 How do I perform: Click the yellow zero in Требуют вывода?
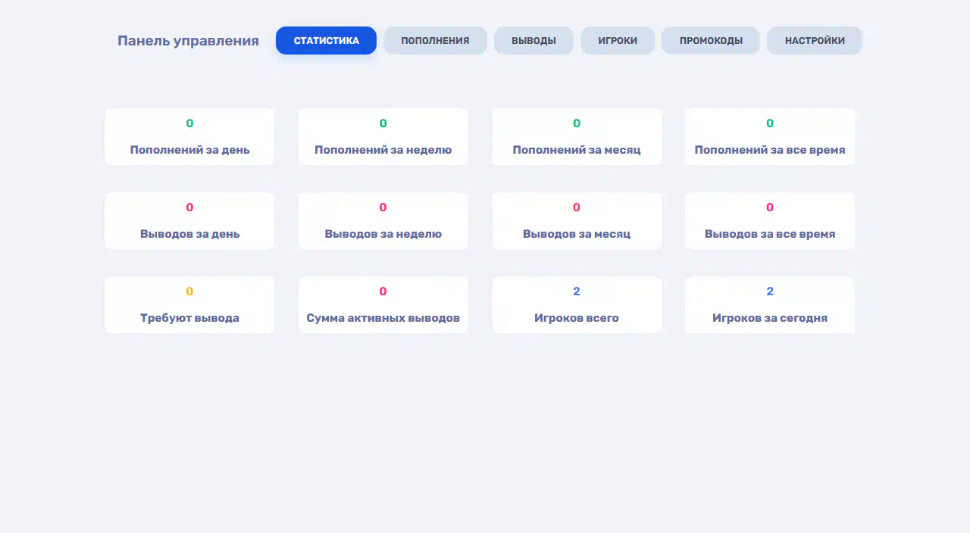189,291
